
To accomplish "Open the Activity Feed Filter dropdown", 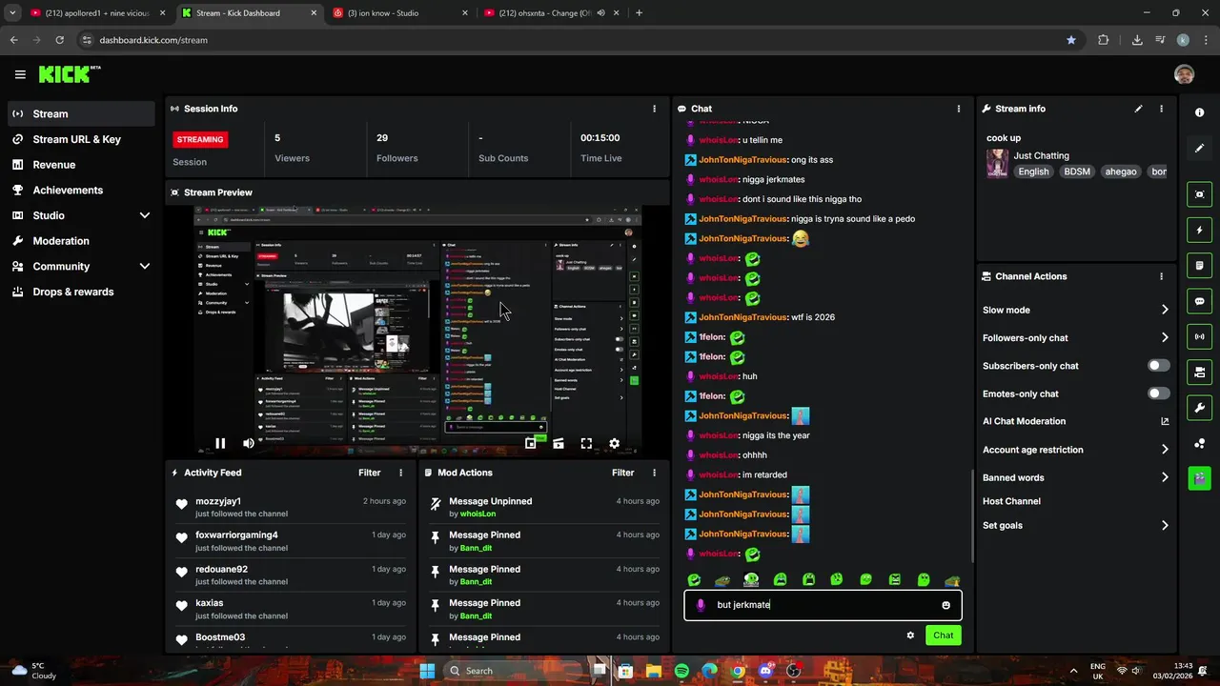I will point(370,473).
